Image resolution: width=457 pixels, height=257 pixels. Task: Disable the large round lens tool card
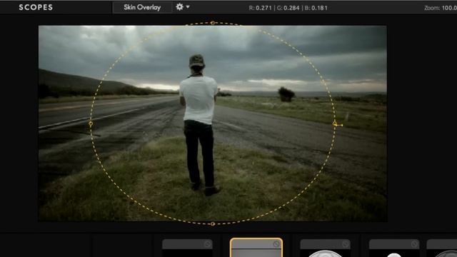click(346, 244)
